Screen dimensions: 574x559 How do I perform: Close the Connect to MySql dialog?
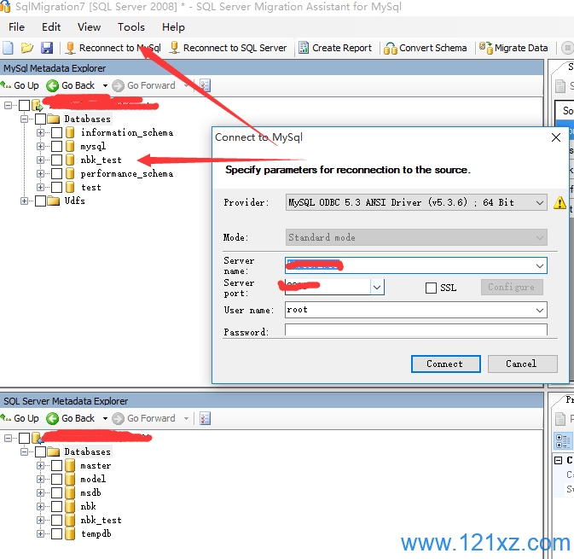556,137
